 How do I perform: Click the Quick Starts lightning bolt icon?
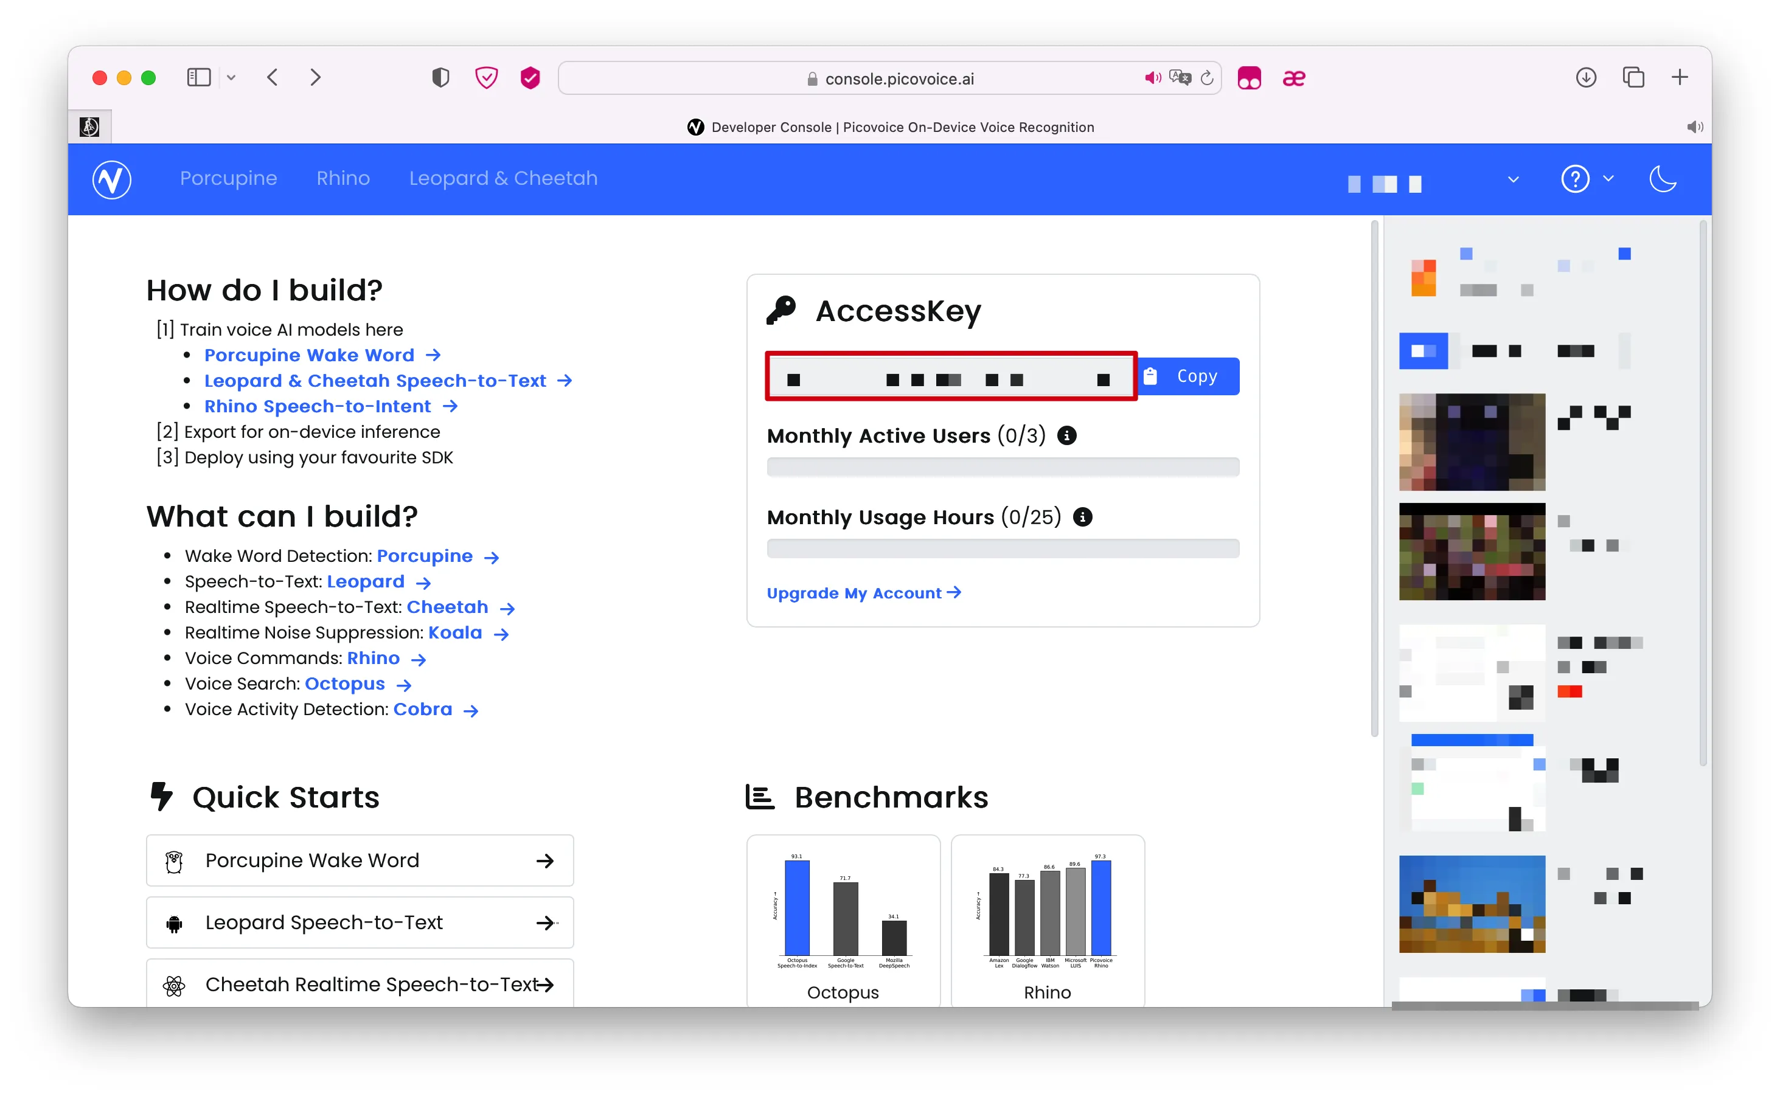[161, 797]
